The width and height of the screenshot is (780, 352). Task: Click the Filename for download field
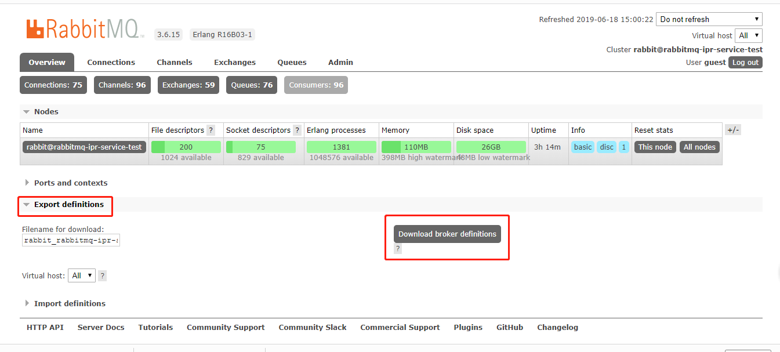coord(71,240)
